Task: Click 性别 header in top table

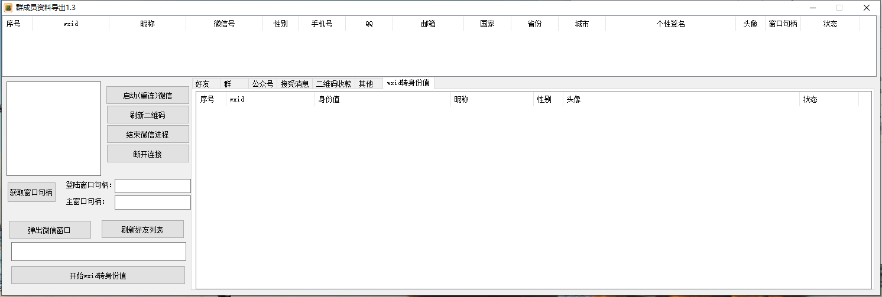Action: point(280,24)
